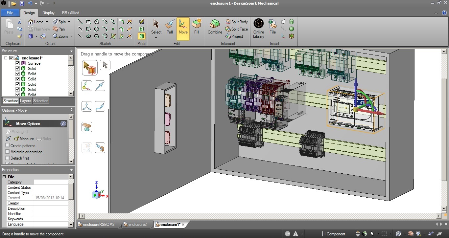Select the Pull tool in ribbon

[x=170, y=27]
